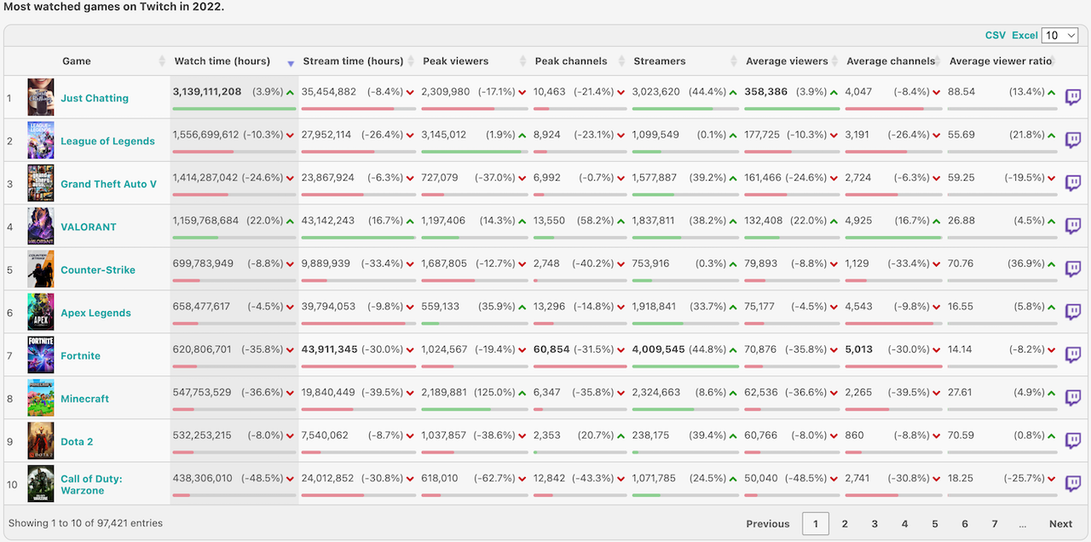Sort by Average viewers column header

787,61
